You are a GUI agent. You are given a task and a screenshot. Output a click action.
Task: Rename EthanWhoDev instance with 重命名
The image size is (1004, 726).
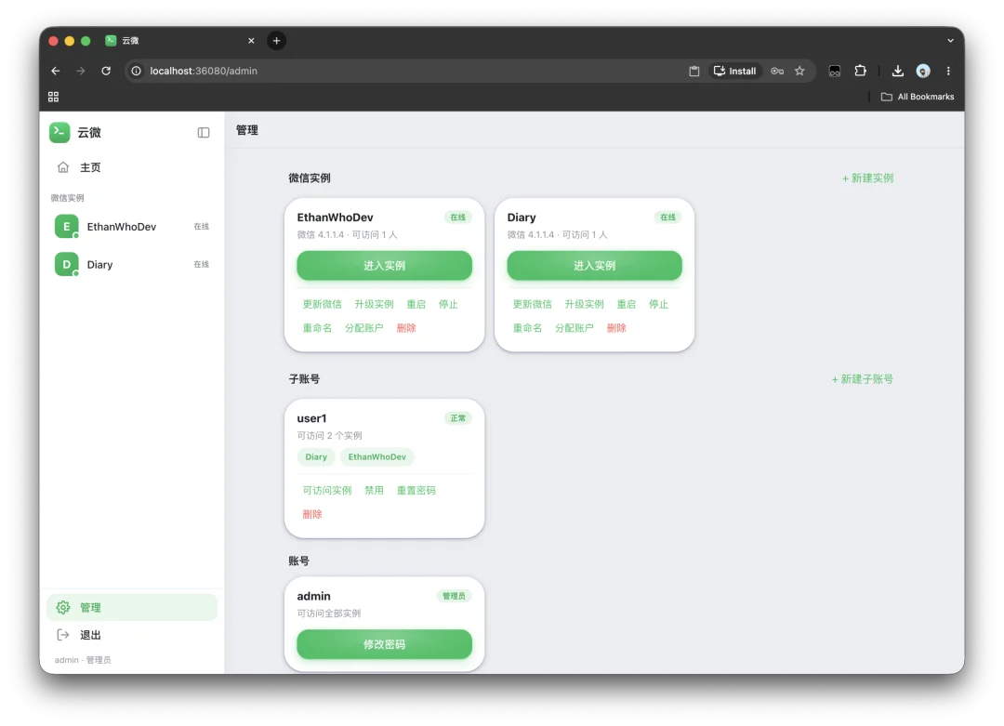coord(318,328)
